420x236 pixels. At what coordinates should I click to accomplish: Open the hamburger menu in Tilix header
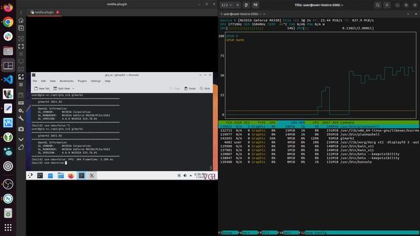[387, 5]
